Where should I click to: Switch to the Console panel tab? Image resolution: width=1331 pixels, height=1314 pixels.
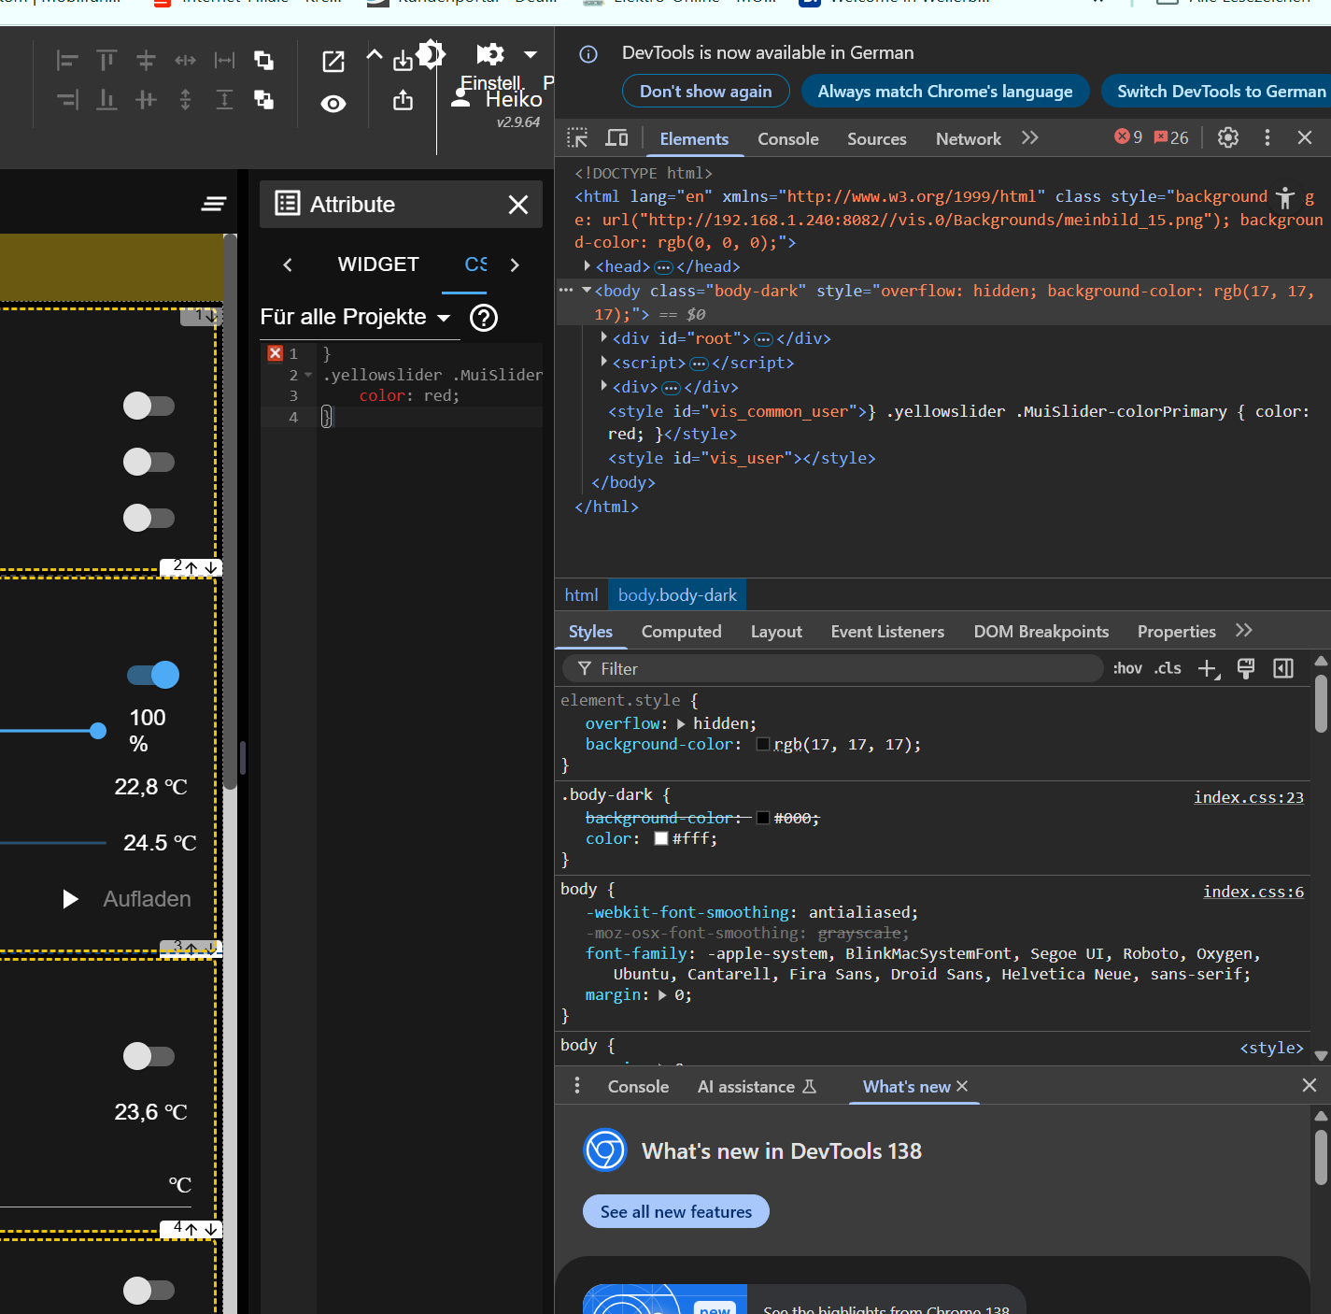click(788, 138)
